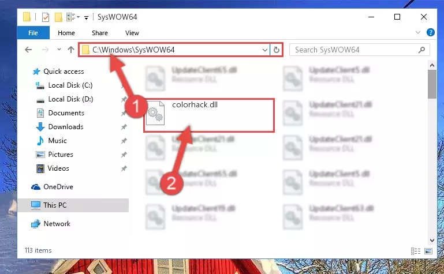Click the pin icon next to Downloads
The image size is (444, 274).
(124, 127)
